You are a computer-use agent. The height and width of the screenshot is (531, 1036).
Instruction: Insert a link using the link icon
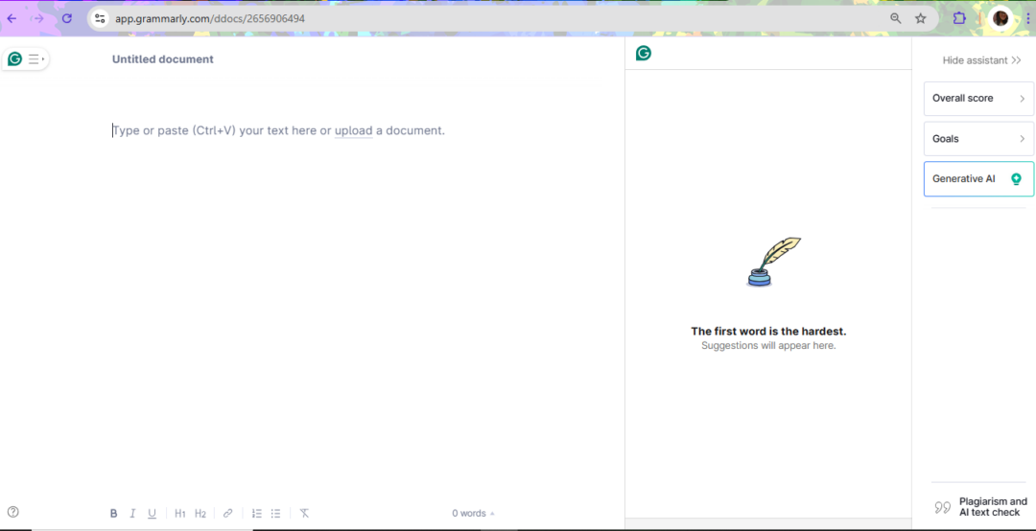(x=227, y=514)
